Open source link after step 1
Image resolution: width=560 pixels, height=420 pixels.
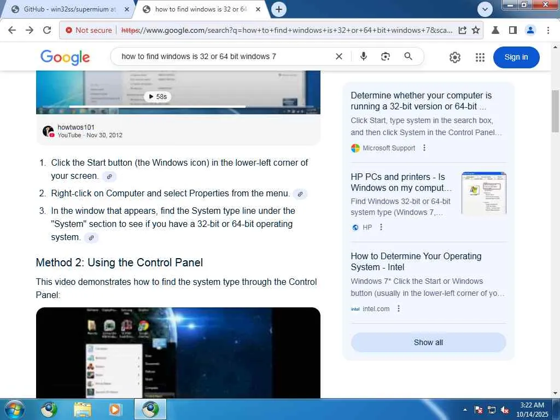(109, 177)
